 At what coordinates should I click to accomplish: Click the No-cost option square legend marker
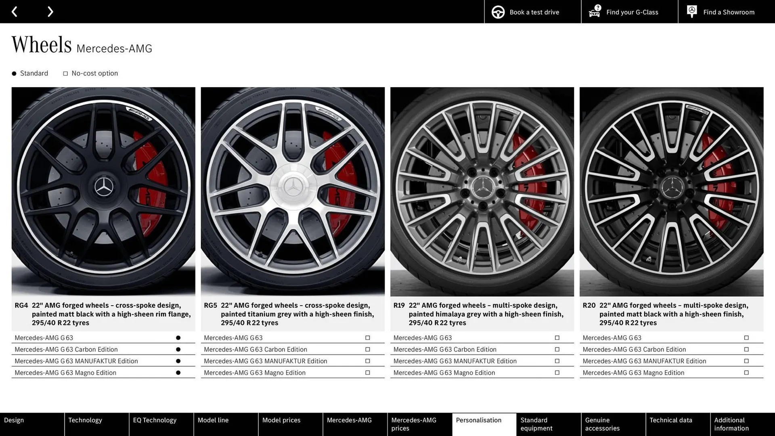tap(65, 73)
